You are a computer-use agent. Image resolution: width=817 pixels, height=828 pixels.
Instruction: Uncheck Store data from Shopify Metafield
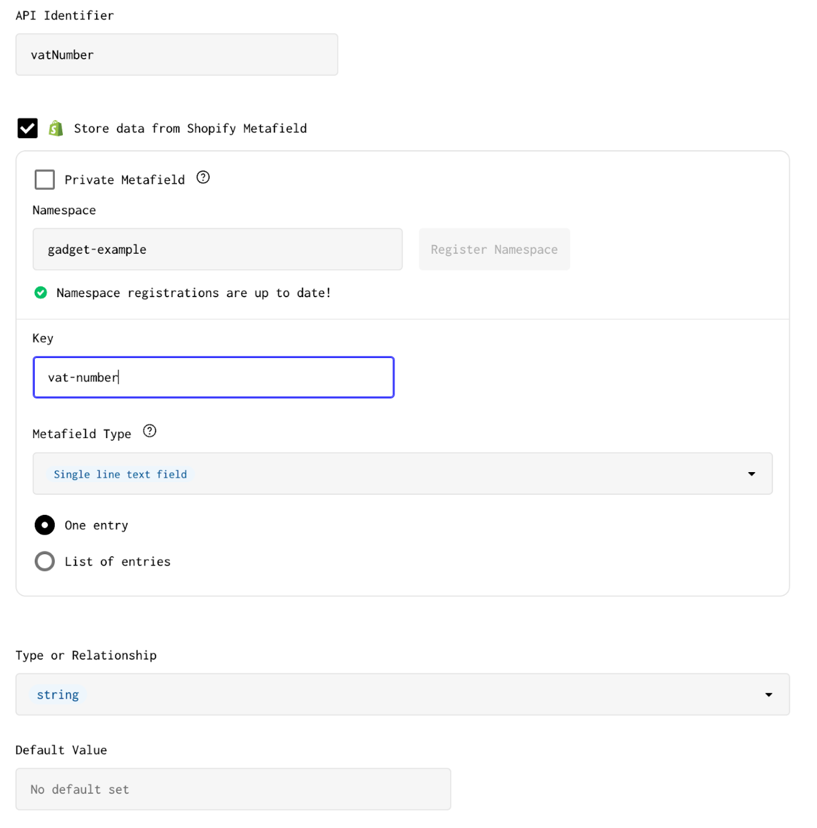27,128
